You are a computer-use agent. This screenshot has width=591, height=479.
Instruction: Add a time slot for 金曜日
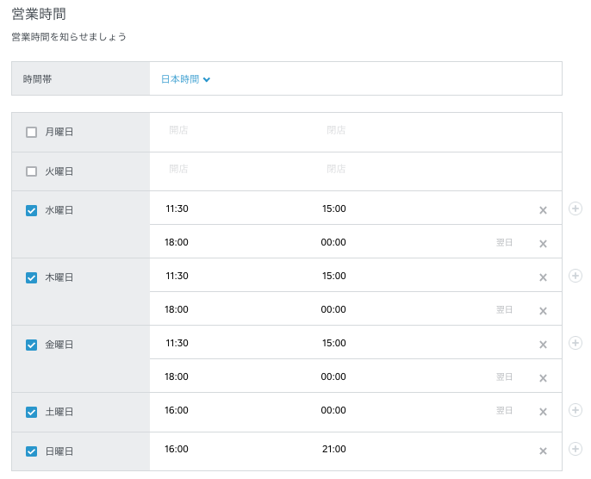tap(575, 343)
